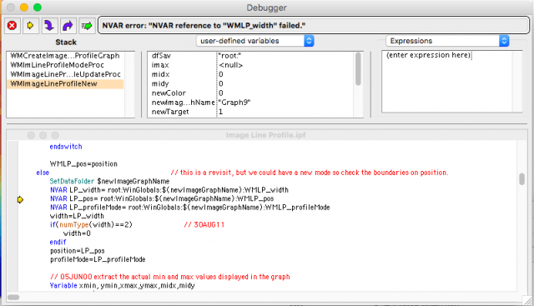Screen dimensions: 534x306
Task: Open the Expressions popup menu
Action: coord(447,41)
